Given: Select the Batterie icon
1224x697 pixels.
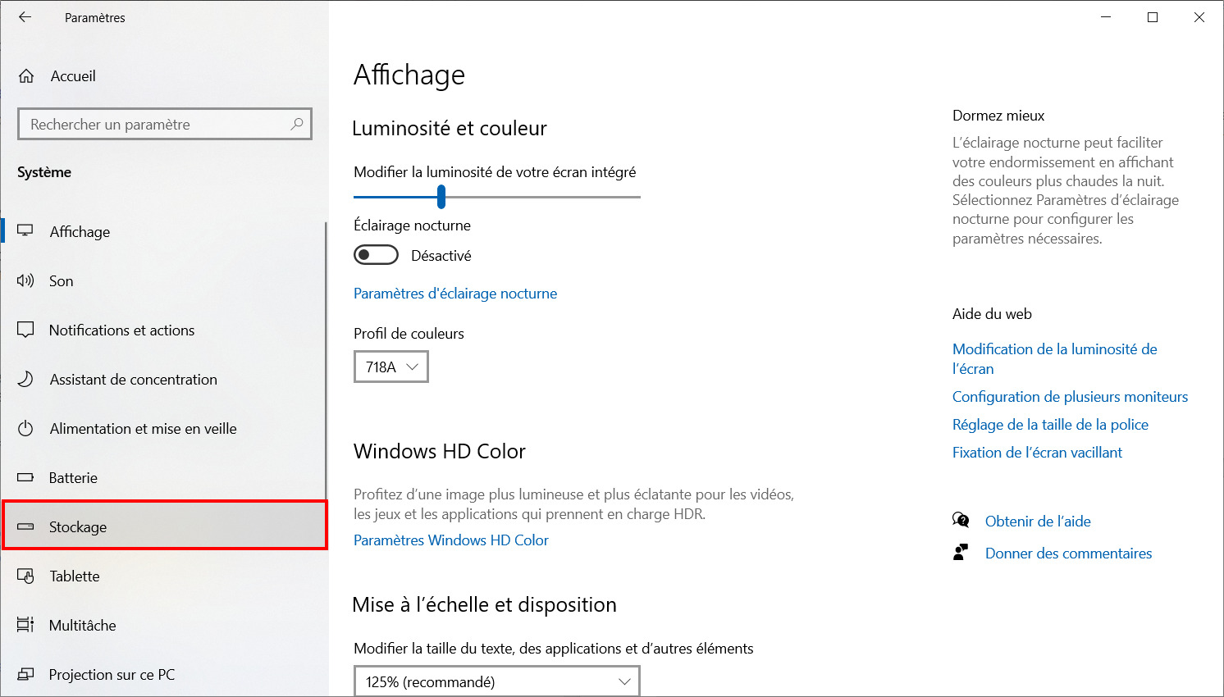Looking at the screenshot, I should click(25, 477).
